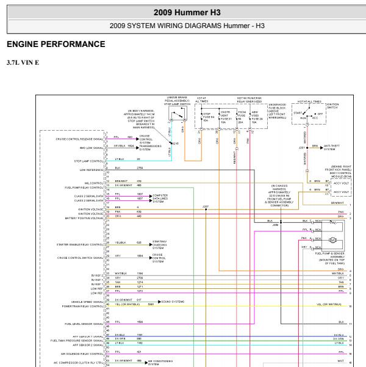
Task: Click the "TRANSMISSIONS SYSTEM" reference text
Action: pos(151,148)
